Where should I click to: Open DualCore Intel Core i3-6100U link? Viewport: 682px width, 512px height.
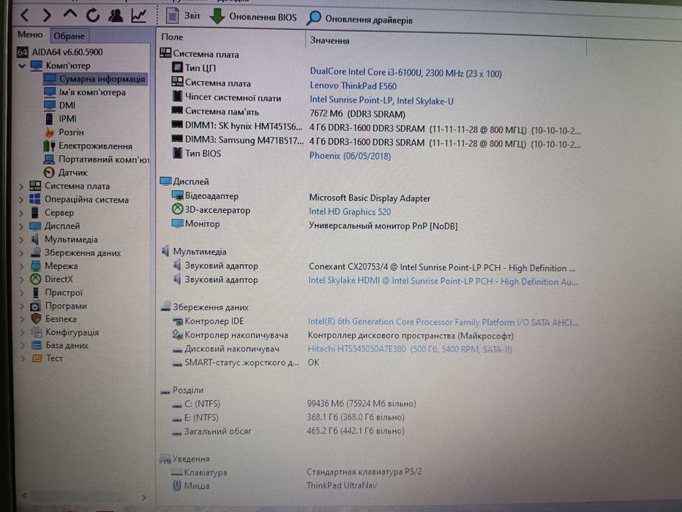coord(405,72)
